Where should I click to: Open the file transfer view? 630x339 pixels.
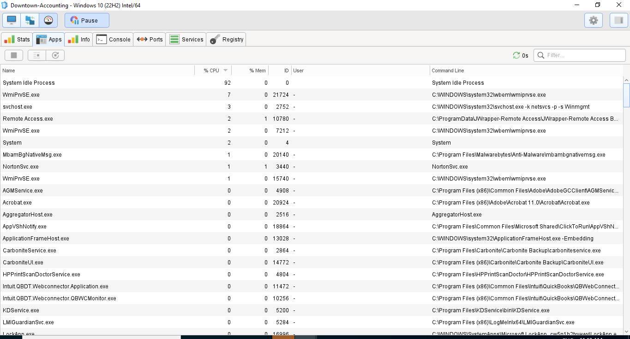pos(30,20)
